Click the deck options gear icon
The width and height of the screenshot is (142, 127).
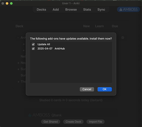(123, 38)
